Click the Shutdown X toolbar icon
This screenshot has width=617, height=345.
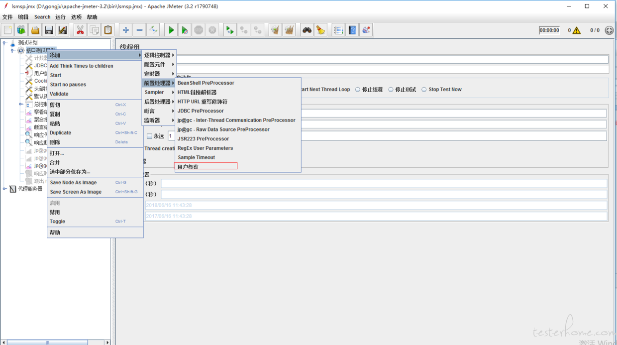coord(212,30)
